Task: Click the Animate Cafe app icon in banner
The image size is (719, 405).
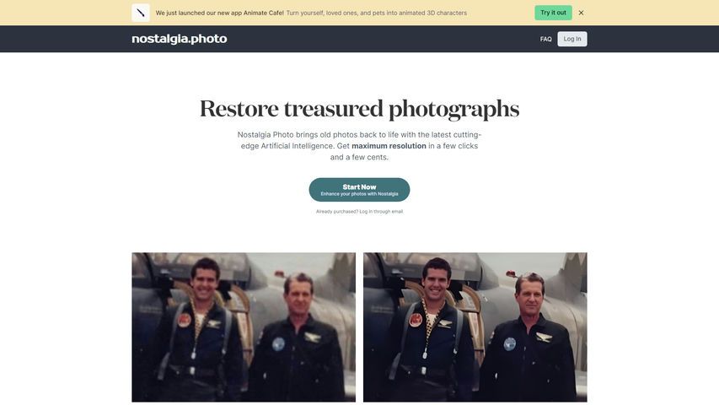Action: tap(141, 13)
